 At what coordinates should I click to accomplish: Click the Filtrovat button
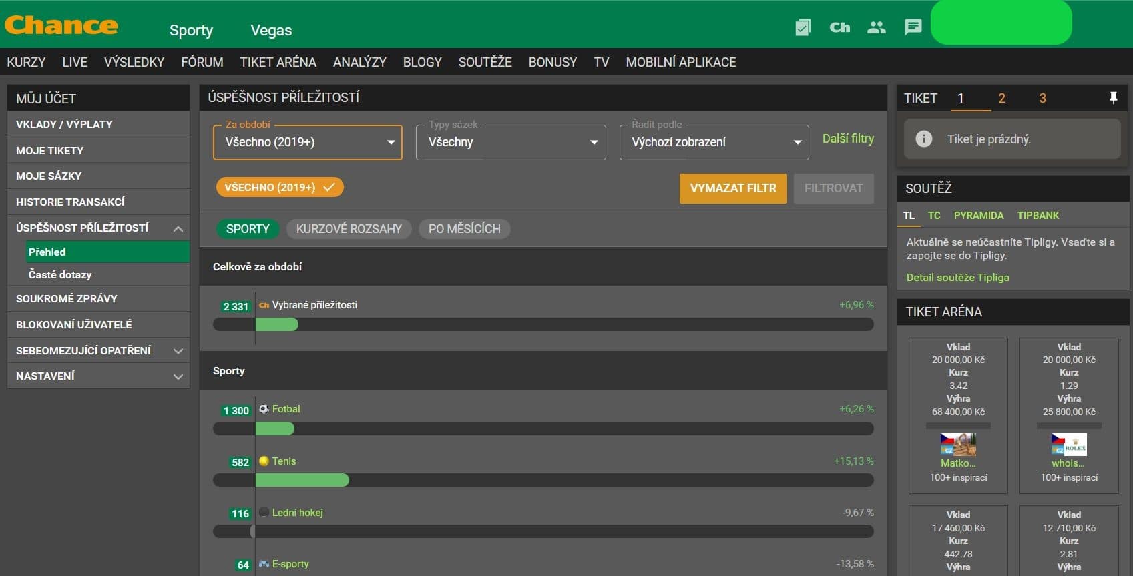click(833, 188)
